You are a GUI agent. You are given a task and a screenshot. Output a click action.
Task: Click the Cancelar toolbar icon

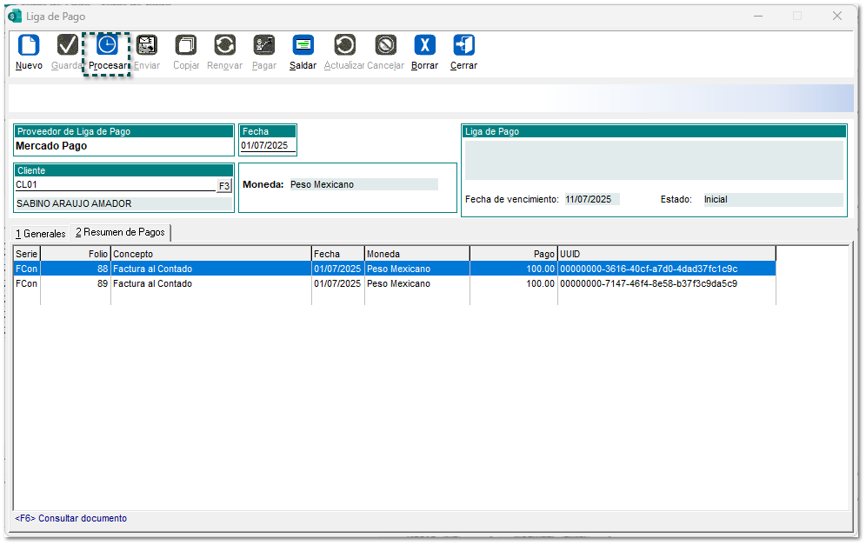pyautogui.click(x=385, y=45)
